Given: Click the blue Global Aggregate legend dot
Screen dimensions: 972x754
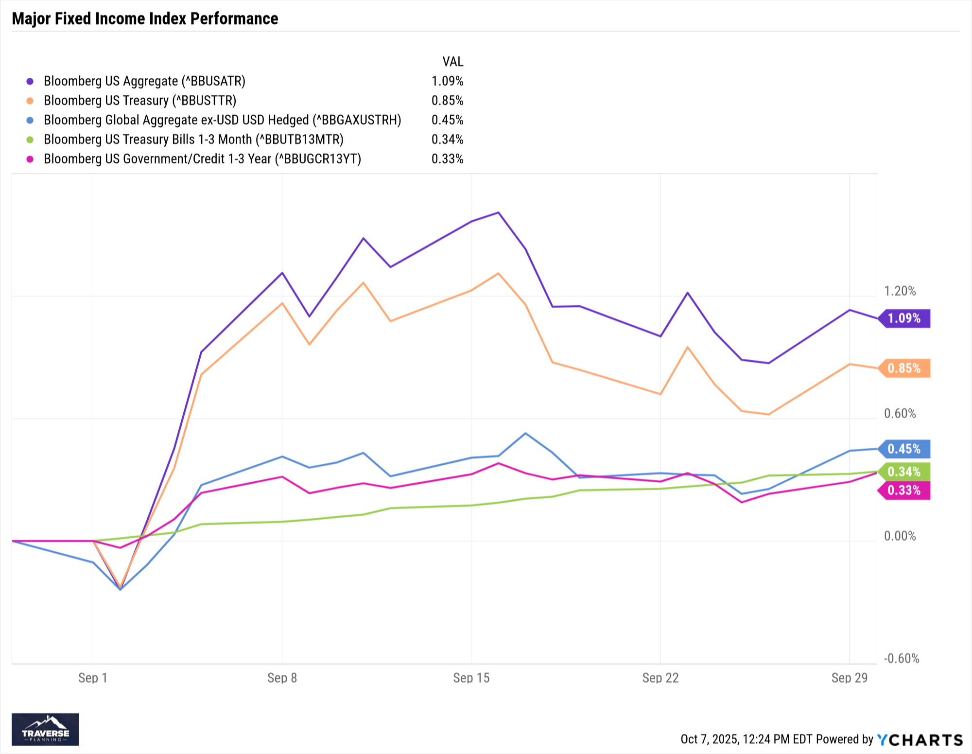Looking at the screenshot, I should point(30,120).
